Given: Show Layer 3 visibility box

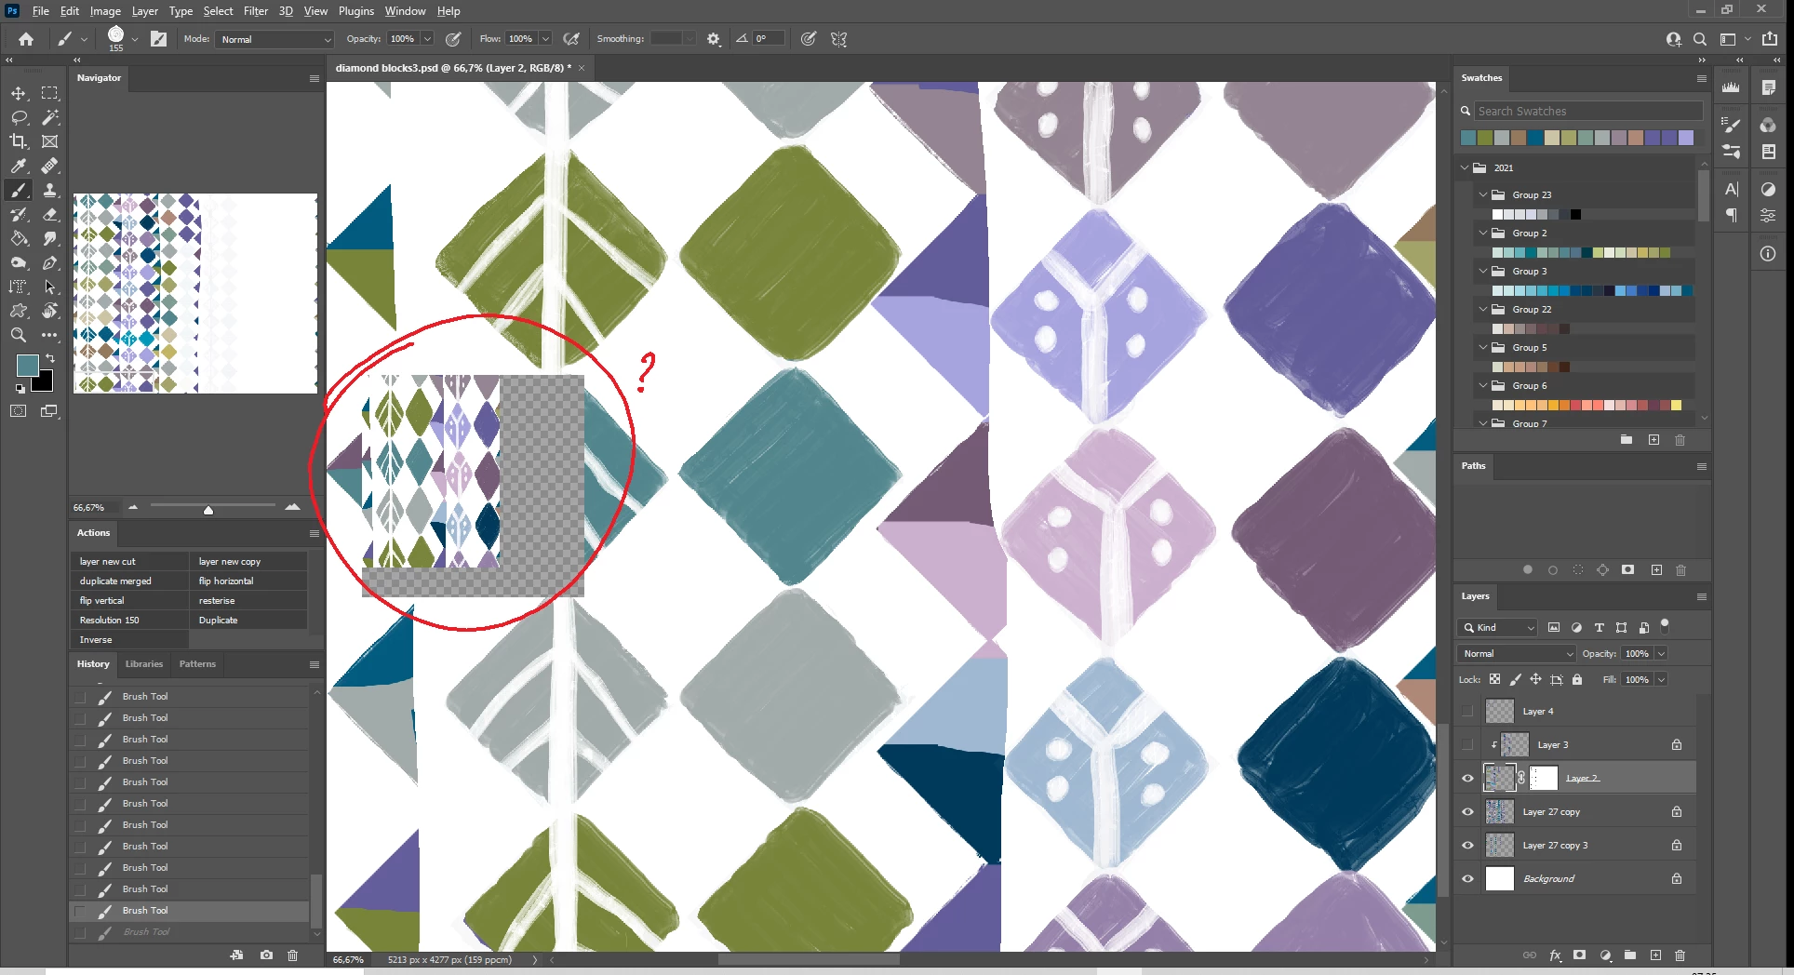Looking at the screenshot, I should [x=1468, y=745].
